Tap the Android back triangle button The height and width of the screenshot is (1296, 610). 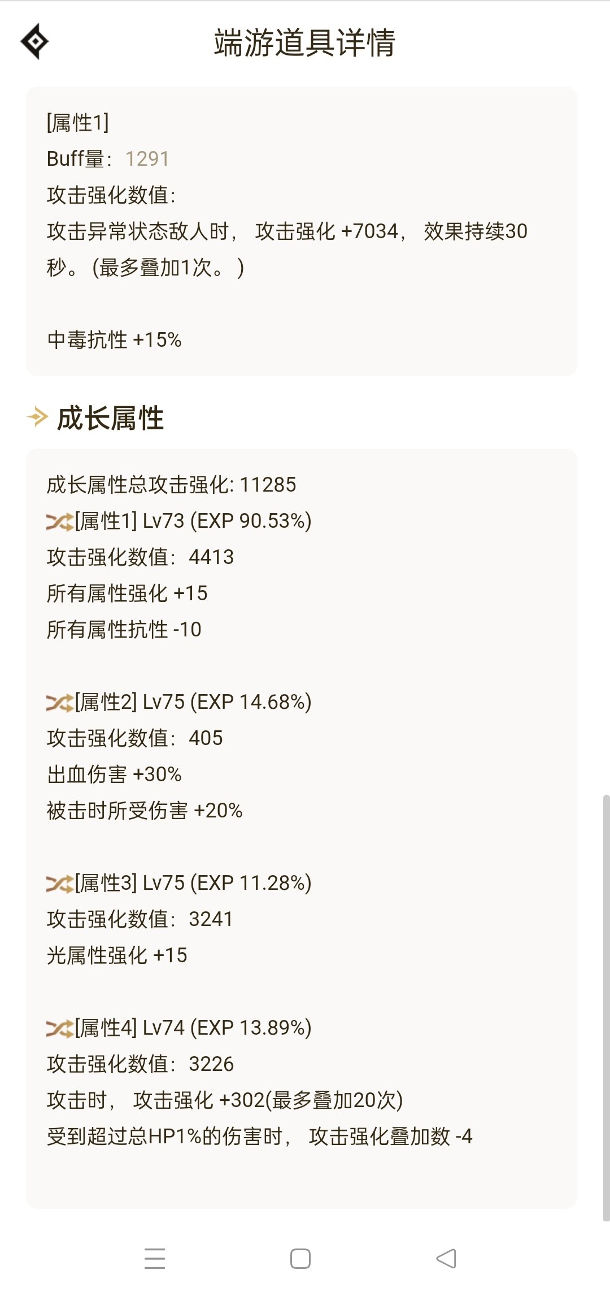click(446, 1259)
